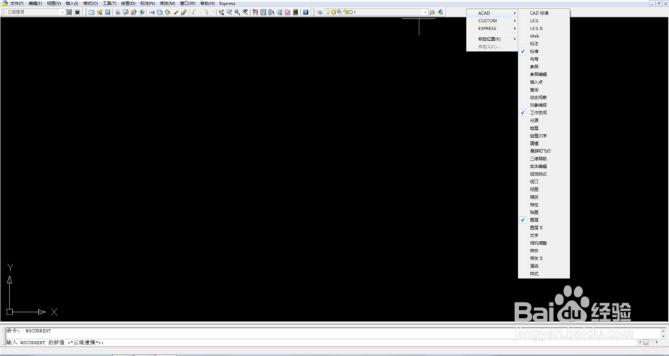
Task: Click the Zoom window icon
Action: coord(237,12)
